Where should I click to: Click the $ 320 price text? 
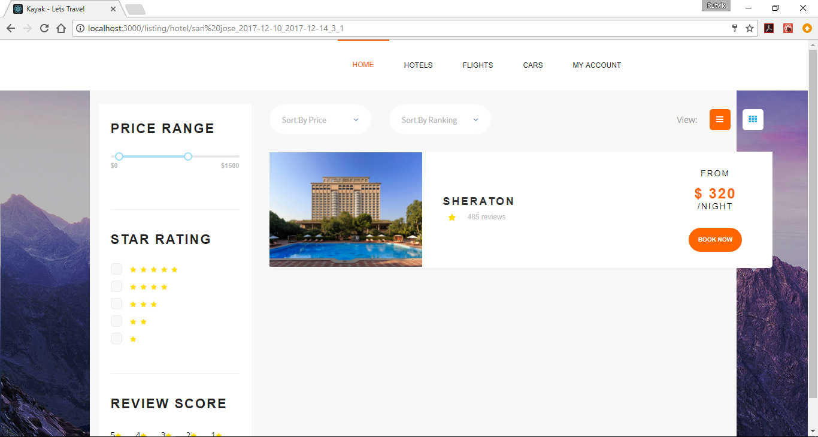[715, 194]
